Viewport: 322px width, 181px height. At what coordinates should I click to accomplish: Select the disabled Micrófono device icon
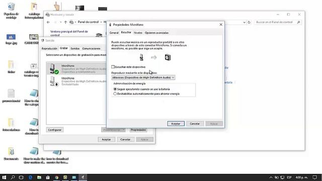(x=54, y=81)
